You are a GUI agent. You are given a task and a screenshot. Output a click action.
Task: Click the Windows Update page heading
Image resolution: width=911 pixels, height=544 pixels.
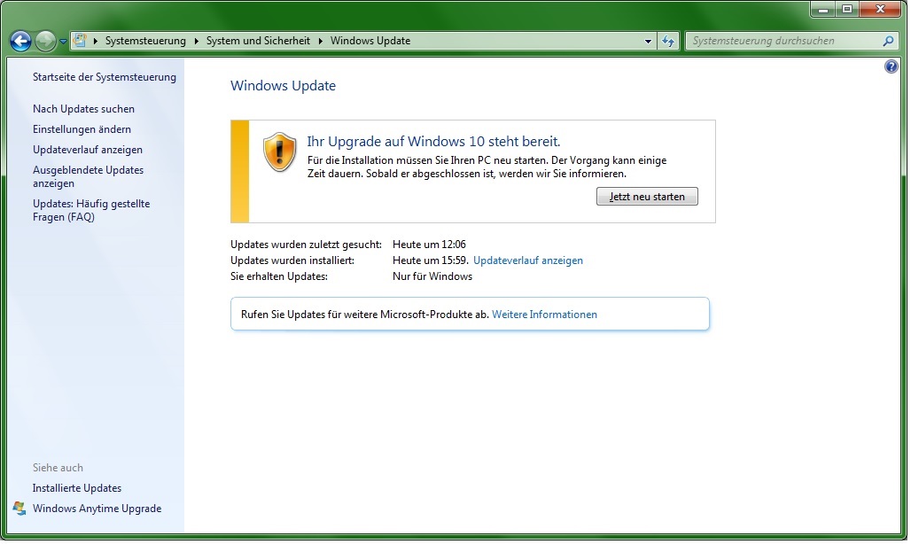click(x=284, y=86)
